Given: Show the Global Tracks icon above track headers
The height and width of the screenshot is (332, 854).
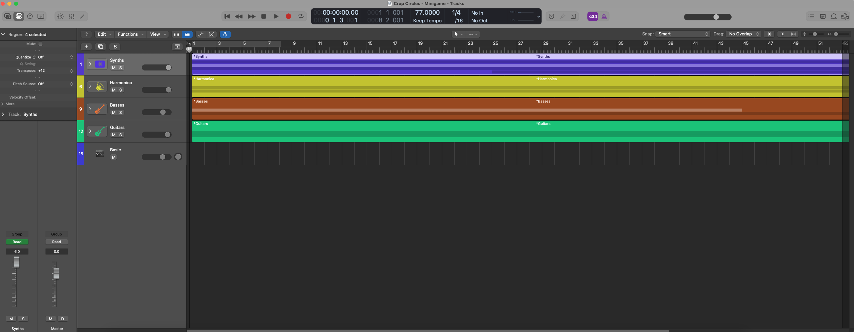Looking at the screenshot, I should (x=177, y=47).
